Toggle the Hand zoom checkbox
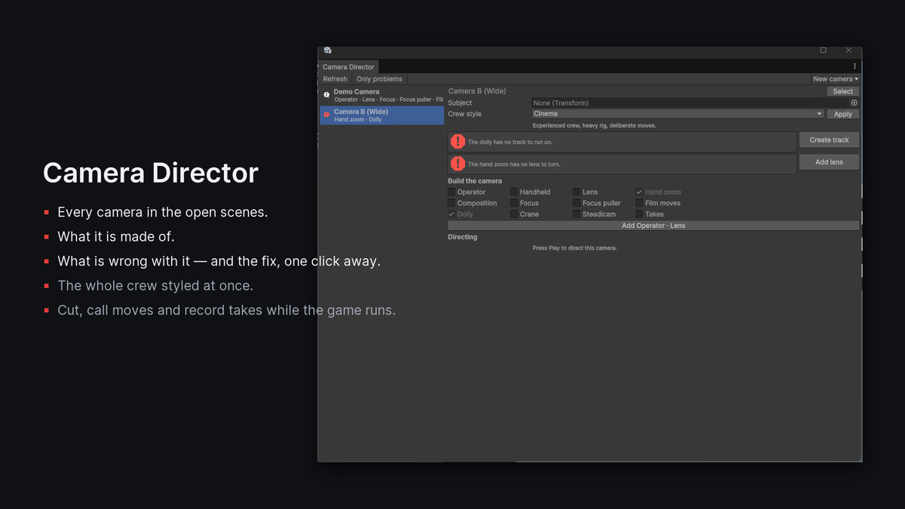The width and height of the screenshot is (905, 509). (x=640, y=192)
